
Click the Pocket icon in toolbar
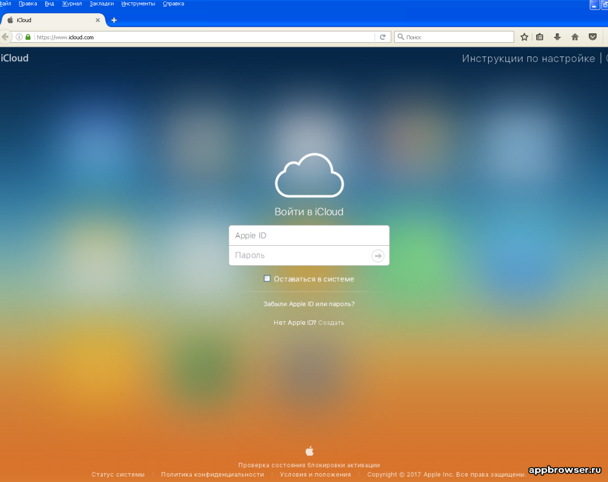click(592, 37)
